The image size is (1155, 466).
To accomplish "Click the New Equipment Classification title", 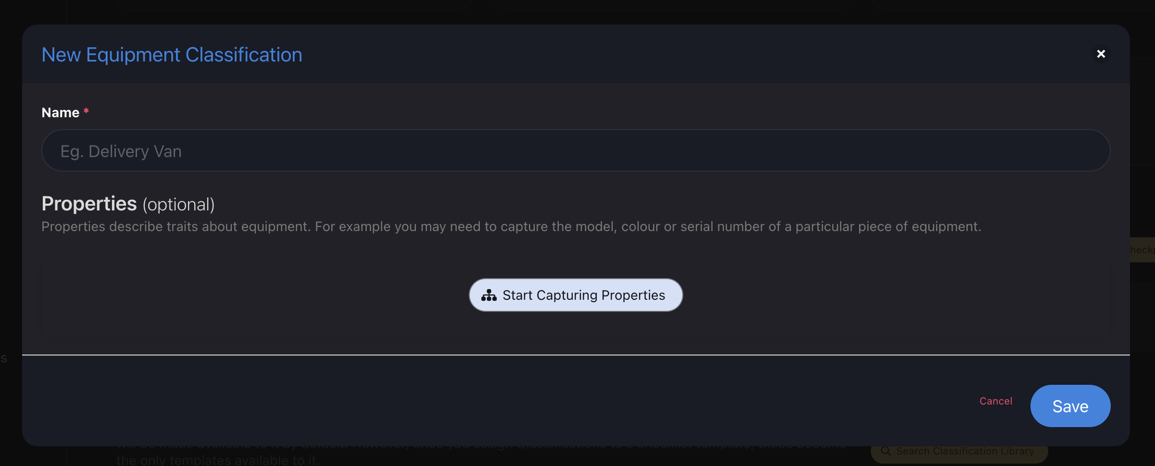I will click(x=172, y=55).
